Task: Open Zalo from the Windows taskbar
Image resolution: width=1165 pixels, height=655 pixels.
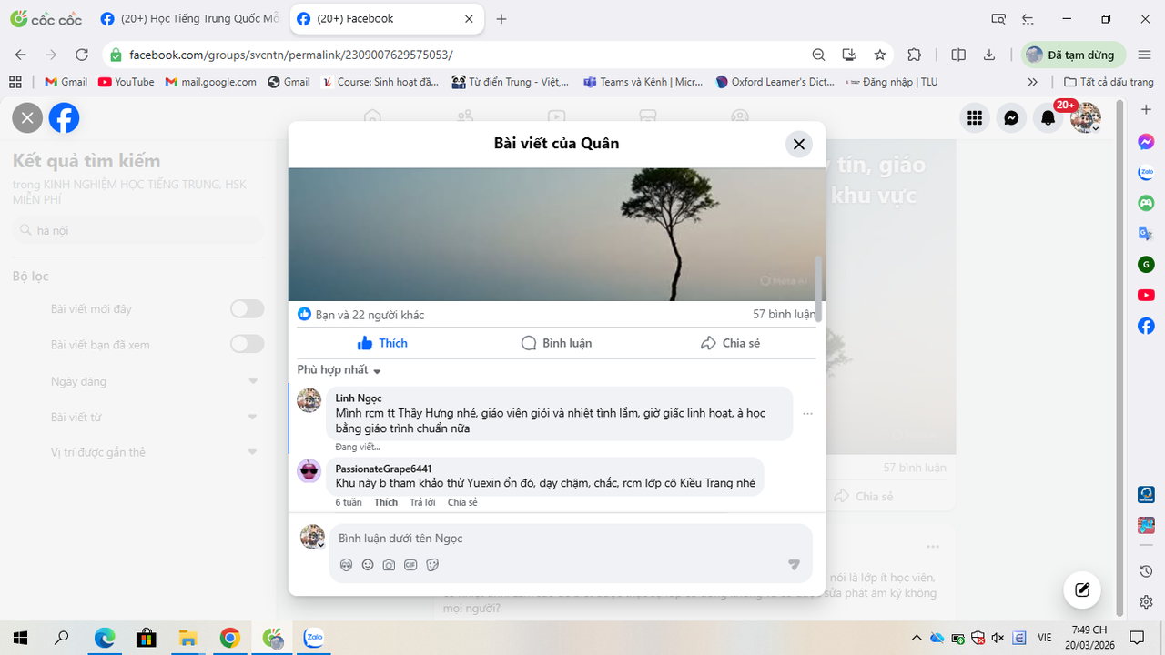Action: point(314,638)
